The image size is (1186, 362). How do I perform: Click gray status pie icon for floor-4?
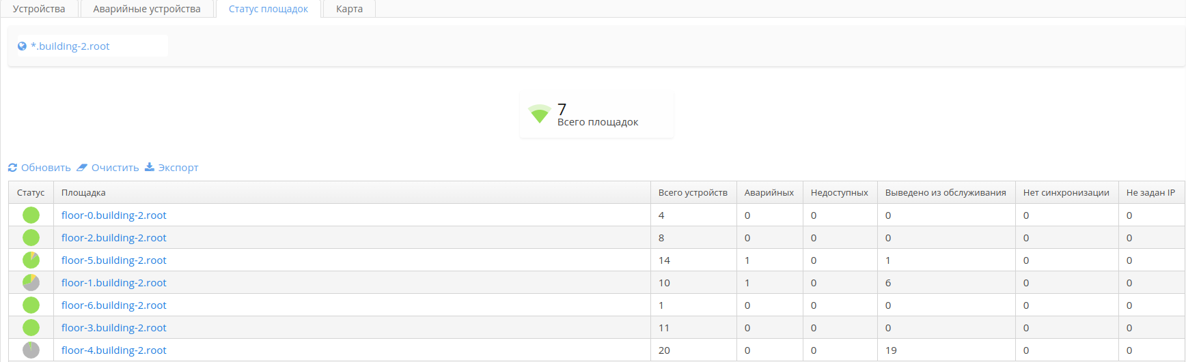pos(31,350)
